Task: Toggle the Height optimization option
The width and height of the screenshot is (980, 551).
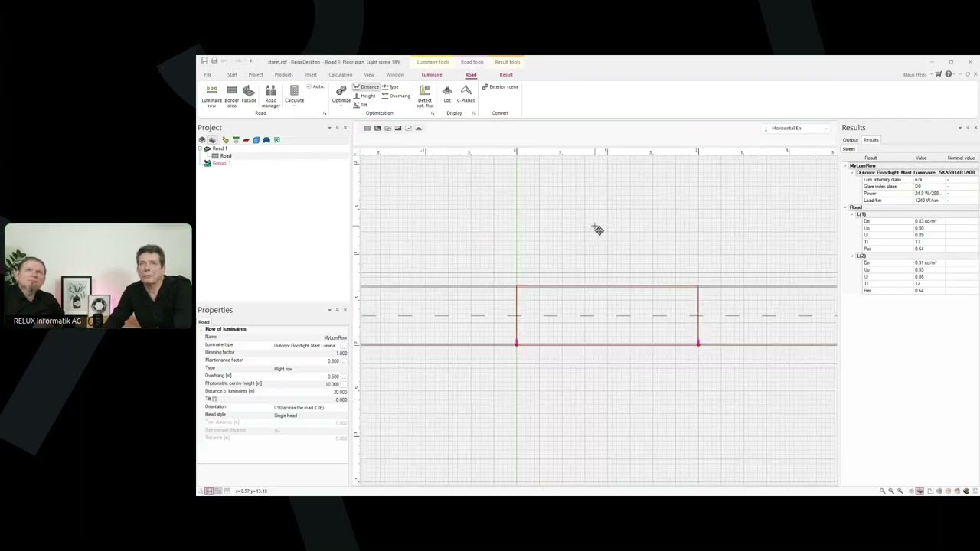Action: click(x=364, y=96)
